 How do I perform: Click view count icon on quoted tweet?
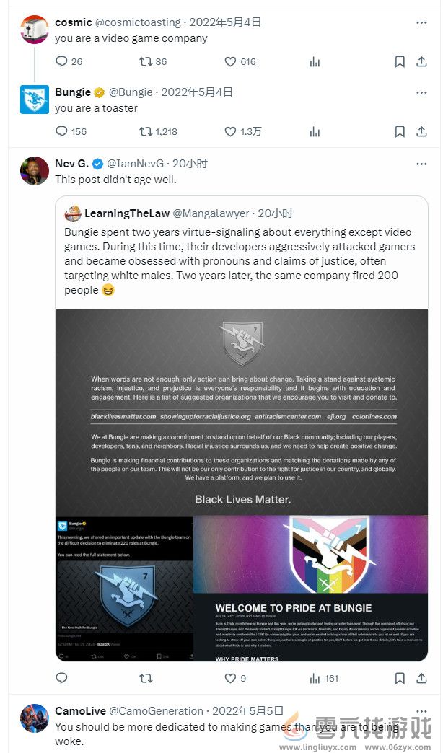[315, 678]
